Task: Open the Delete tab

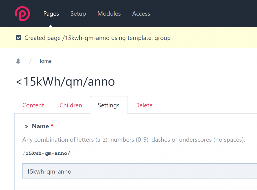Action: point(144,105)
